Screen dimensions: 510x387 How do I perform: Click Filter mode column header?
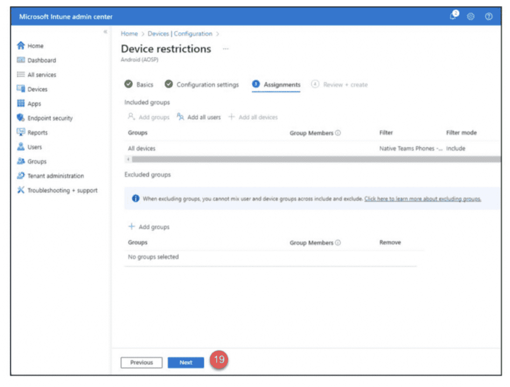[461, 133]
